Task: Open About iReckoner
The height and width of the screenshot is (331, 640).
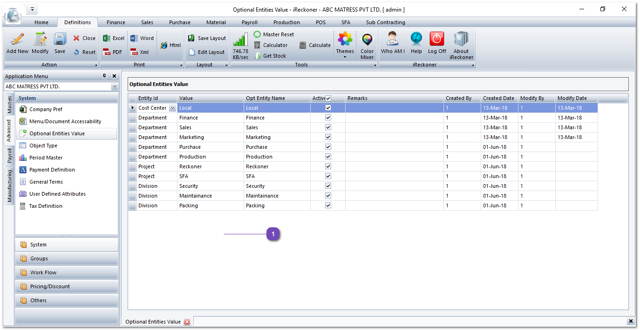Action: tap(461, 40)
